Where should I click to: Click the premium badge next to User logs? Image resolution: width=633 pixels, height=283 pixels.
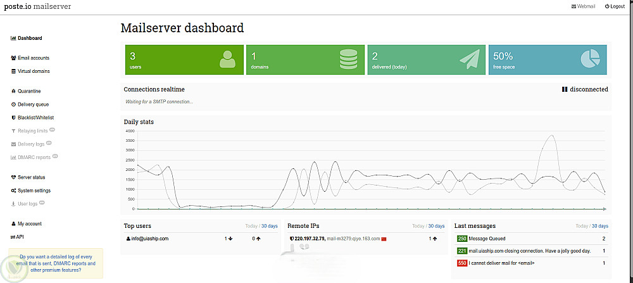pos(42,203)
